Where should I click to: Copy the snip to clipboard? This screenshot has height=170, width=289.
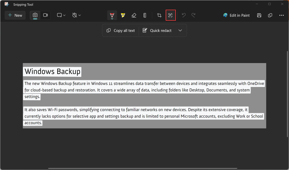270,15
